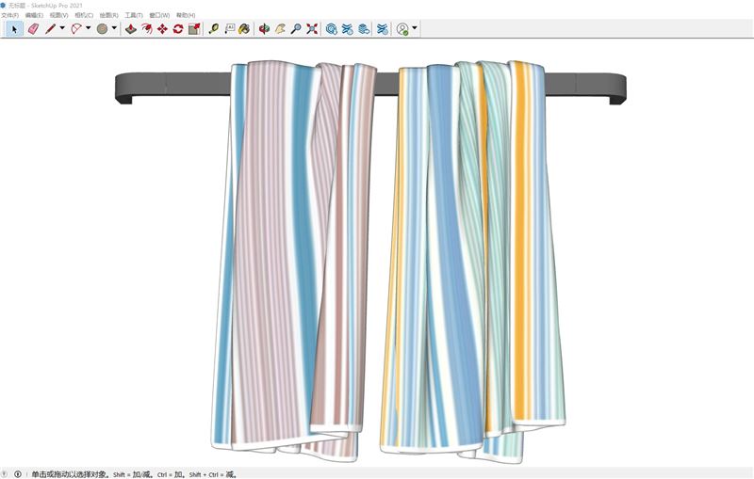754x479 pixels.
Task: Open the 工具(T) menu
Action: 134,15
